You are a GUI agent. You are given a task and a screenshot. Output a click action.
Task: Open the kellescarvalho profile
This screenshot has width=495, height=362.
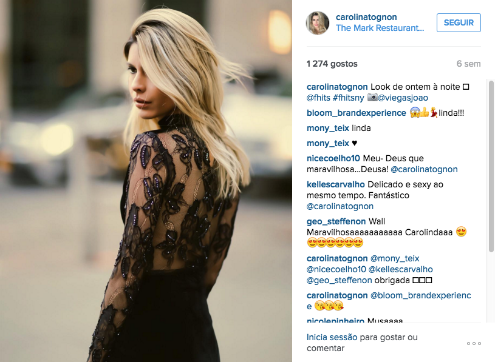tap(336, 184)
